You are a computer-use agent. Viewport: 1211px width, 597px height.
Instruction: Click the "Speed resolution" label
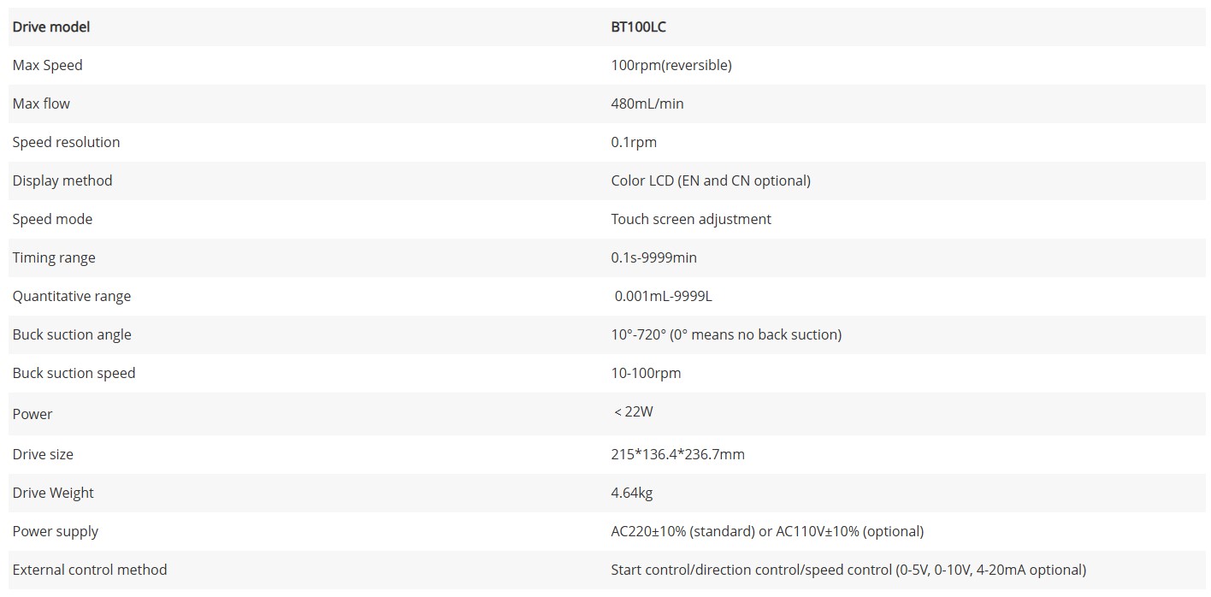point(66,143)
